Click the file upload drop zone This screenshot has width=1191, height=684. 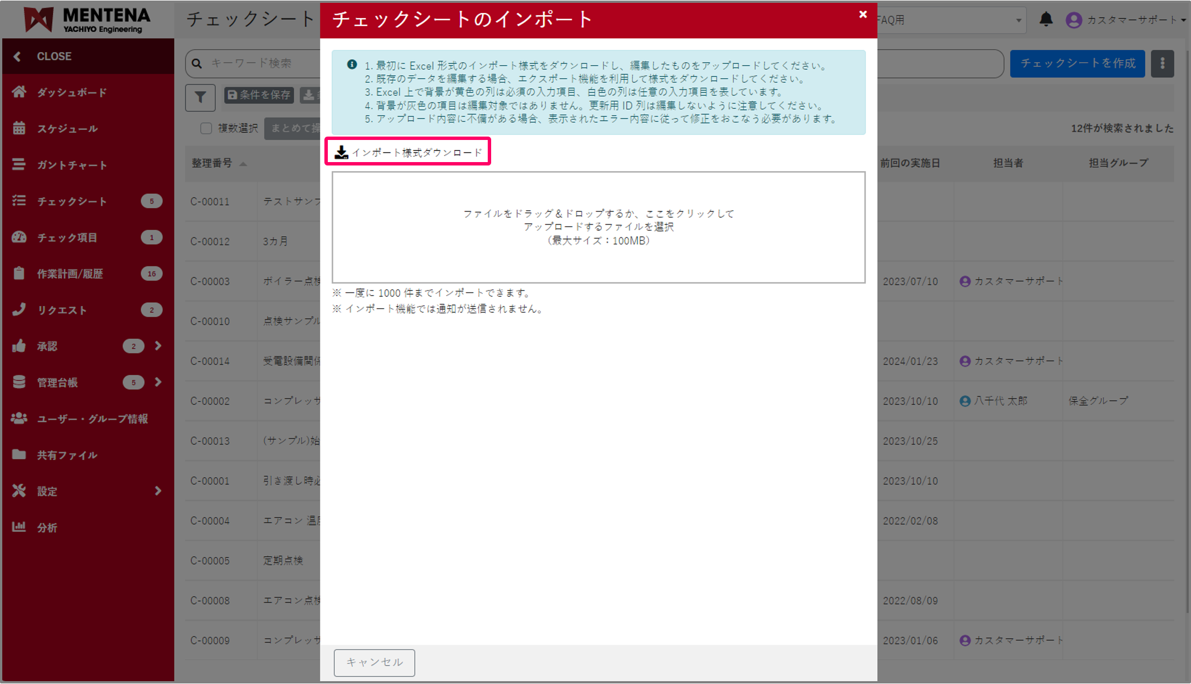(598, 227)
